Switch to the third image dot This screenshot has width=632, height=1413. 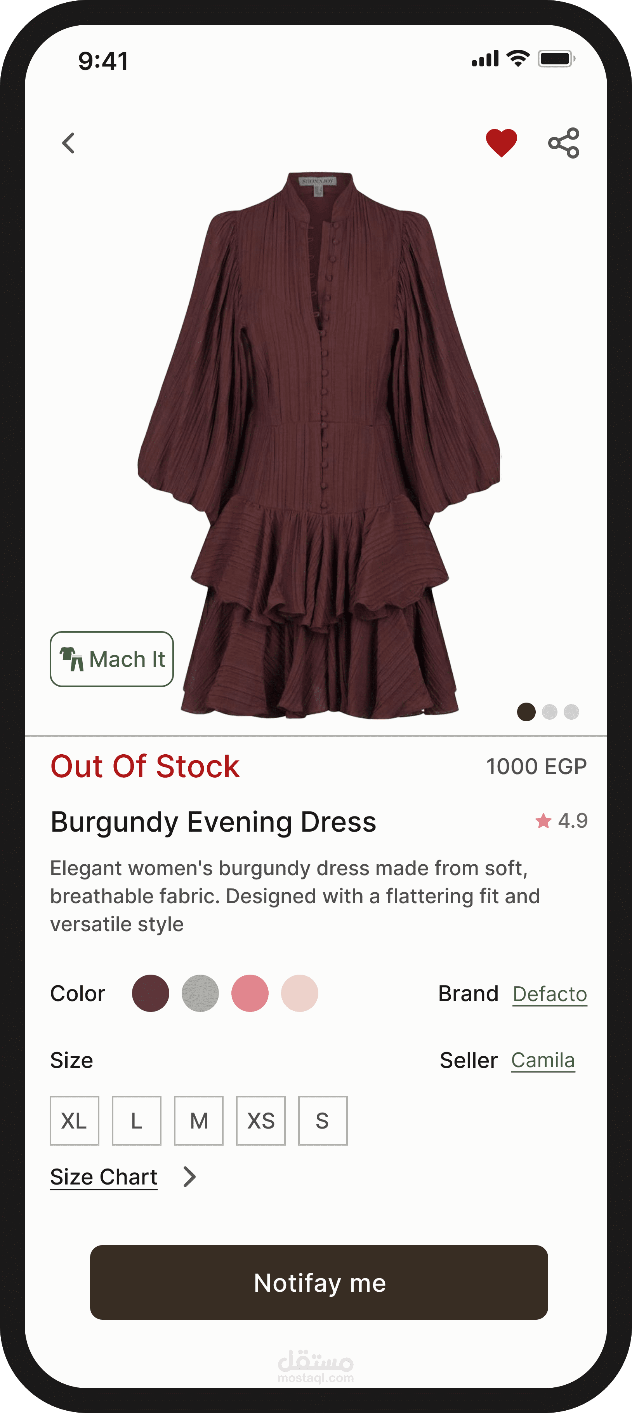[x=571, y=712]
